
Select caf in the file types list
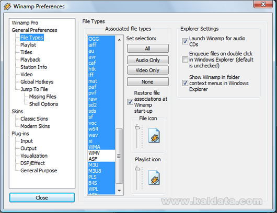pyautogui.click(x=101, y=63)
